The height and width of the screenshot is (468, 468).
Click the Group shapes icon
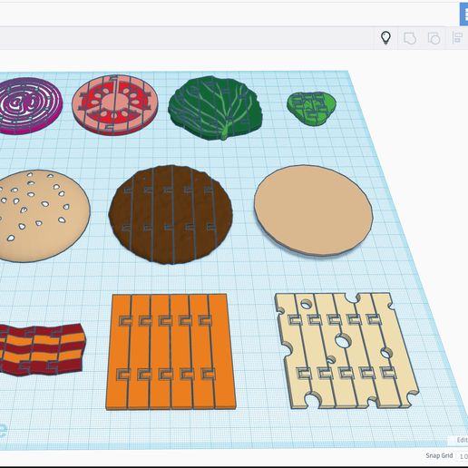pos(410,38)
